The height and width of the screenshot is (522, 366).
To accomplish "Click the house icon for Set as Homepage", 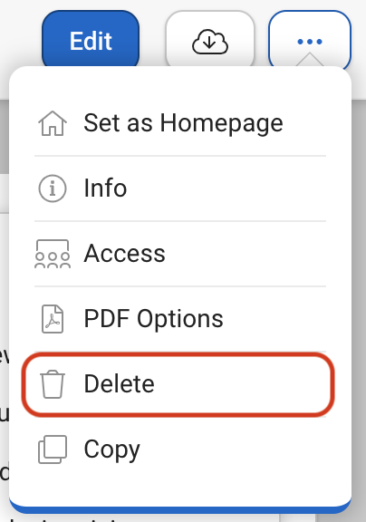I will (53, 123).
